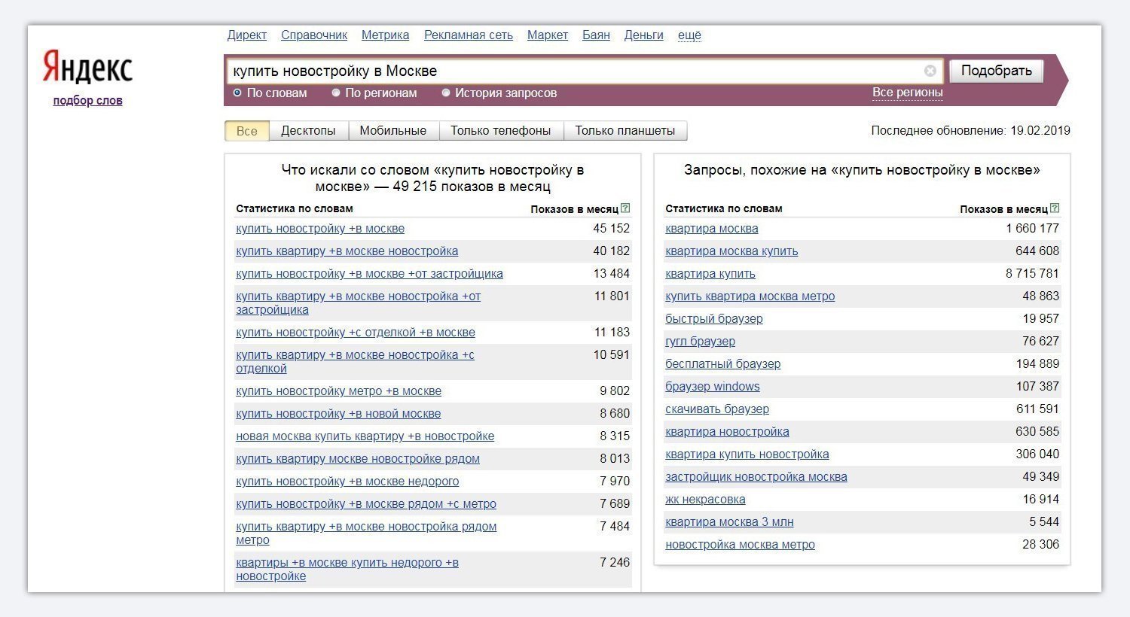The width and height of the screenshot is (1130, 617).
Task: Open купить квартира москва метро query
Action: coord(750,296)
